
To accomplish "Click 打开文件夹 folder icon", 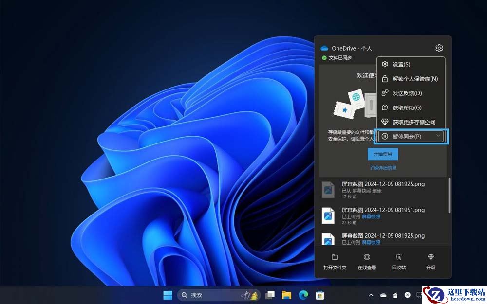I will pos(335,257).
